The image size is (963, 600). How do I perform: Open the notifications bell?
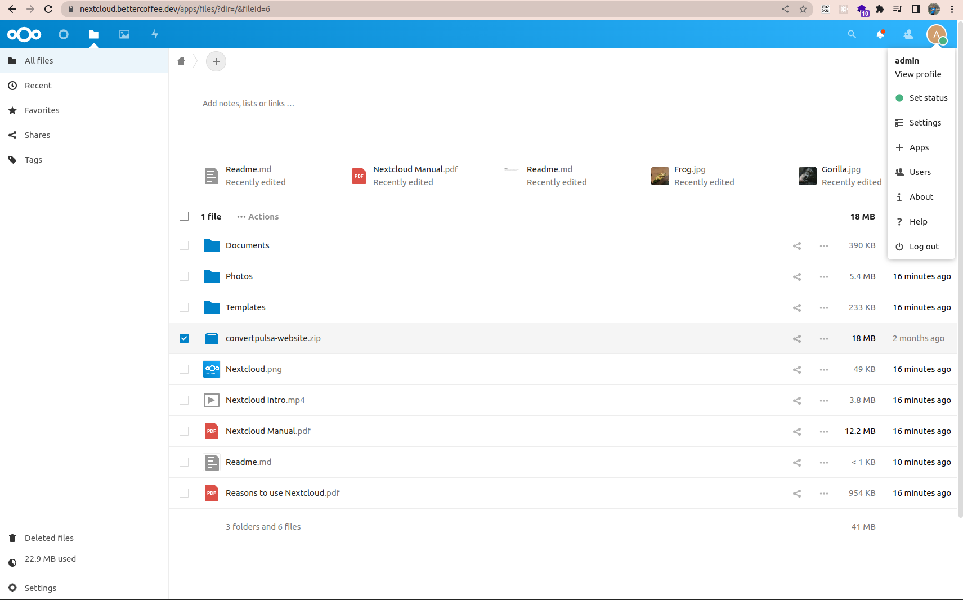880,34
